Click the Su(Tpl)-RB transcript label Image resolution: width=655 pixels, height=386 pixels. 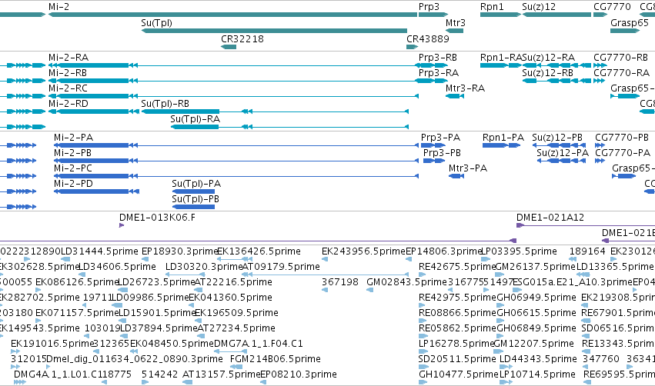coord(165,104)
